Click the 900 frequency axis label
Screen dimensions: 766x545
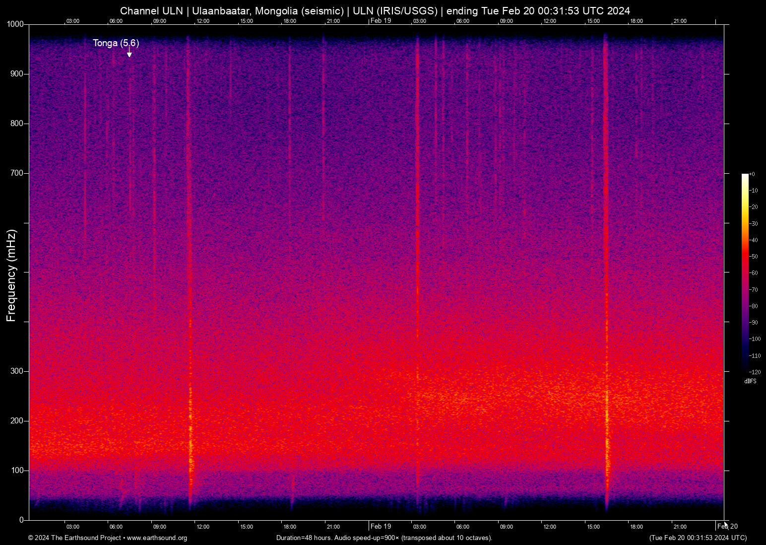pos(17,74)
